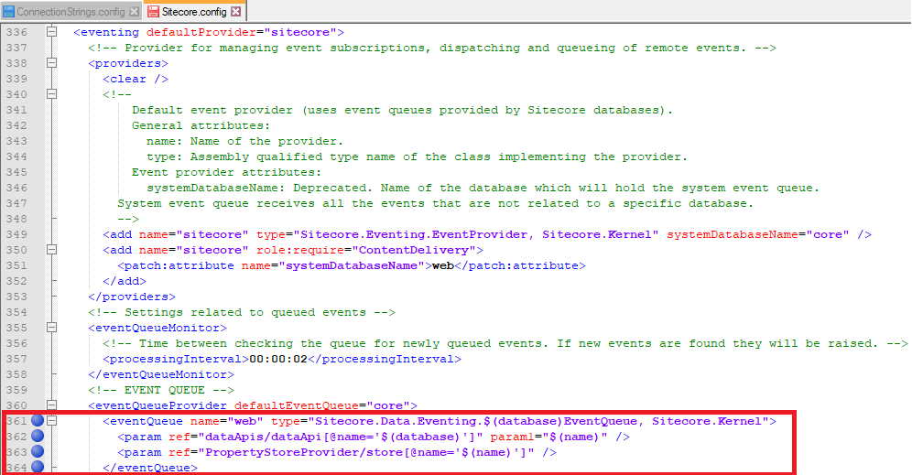The height and width of the screenshot is (475, 912).
Task: Click the "defaultEventQueue" attribute on line 360
Action: [297, 405]
